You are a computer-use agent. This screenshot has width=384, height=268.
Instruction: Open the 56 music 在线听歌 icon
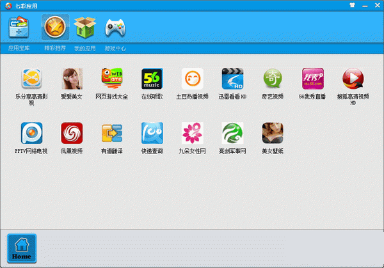[x=152, y=79]
